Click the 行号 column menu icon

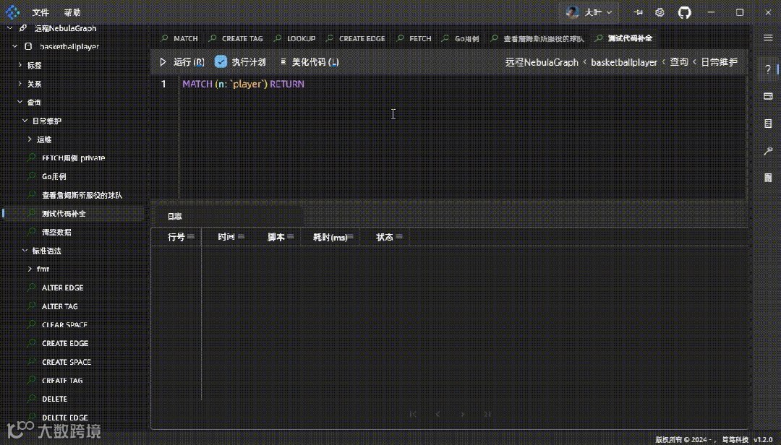(191, 237)
